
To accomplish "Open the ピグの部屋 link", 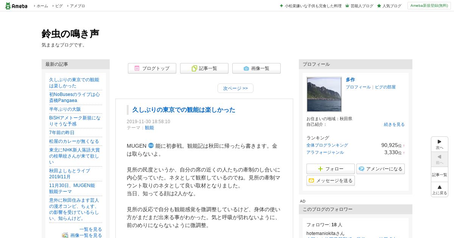I will (x=385, y=87).
